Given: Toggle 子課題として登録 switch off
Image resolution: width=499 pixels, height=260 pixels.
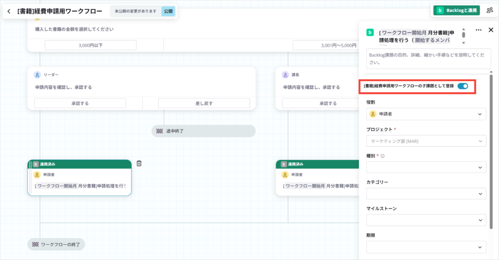Looking at the screenshot, I should [x=463, y=86].
